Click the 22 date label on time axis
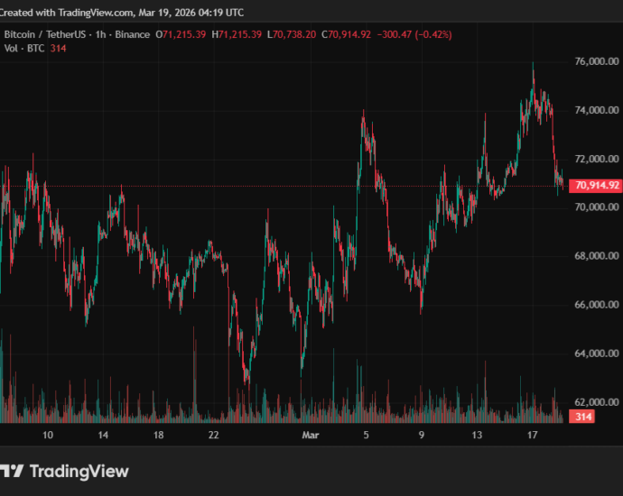623x496 pixels. (x=213, y=435)
